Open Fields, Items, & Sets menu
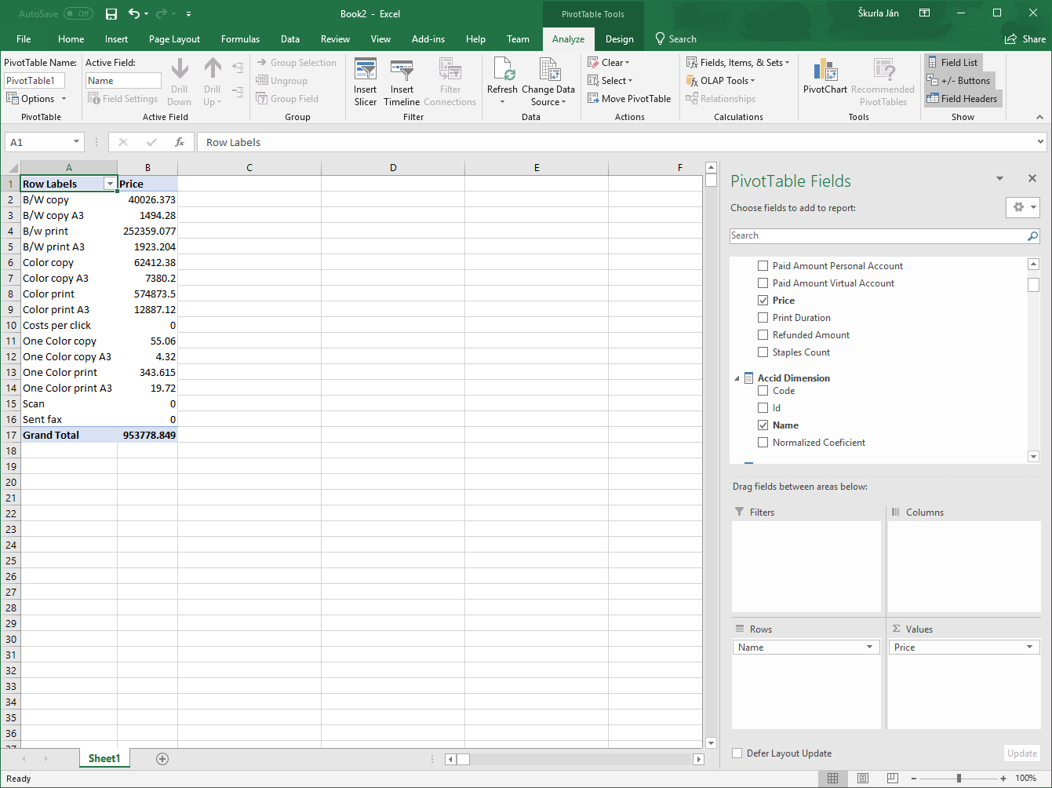This screenshot has height=788, width=1052. pyautogui.click(x=737, y=62)
